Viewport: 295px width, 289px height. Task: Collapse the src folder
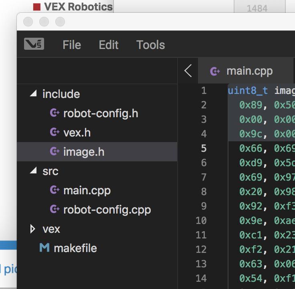[33, 171]
